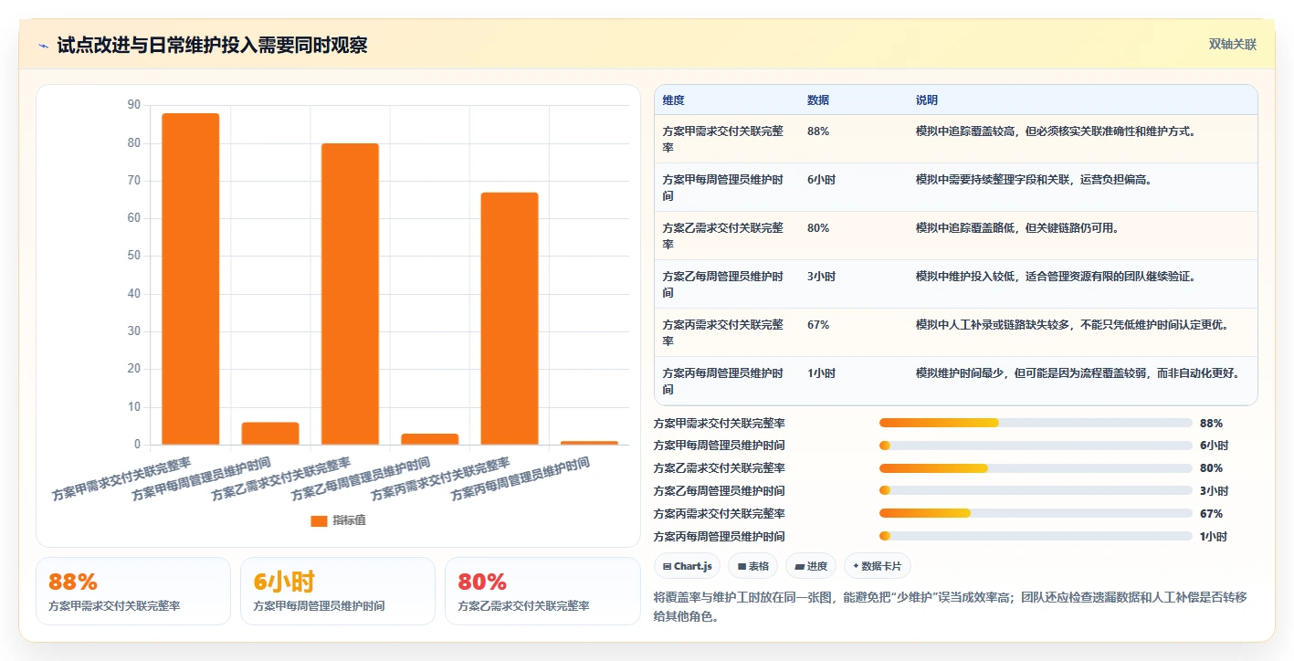Click the 方案丙需求交付关联完整率 bar in chart
Image resolution: width=1294 pixels, height=661 pixels.
pyautogui.click(x=510, y=319)
